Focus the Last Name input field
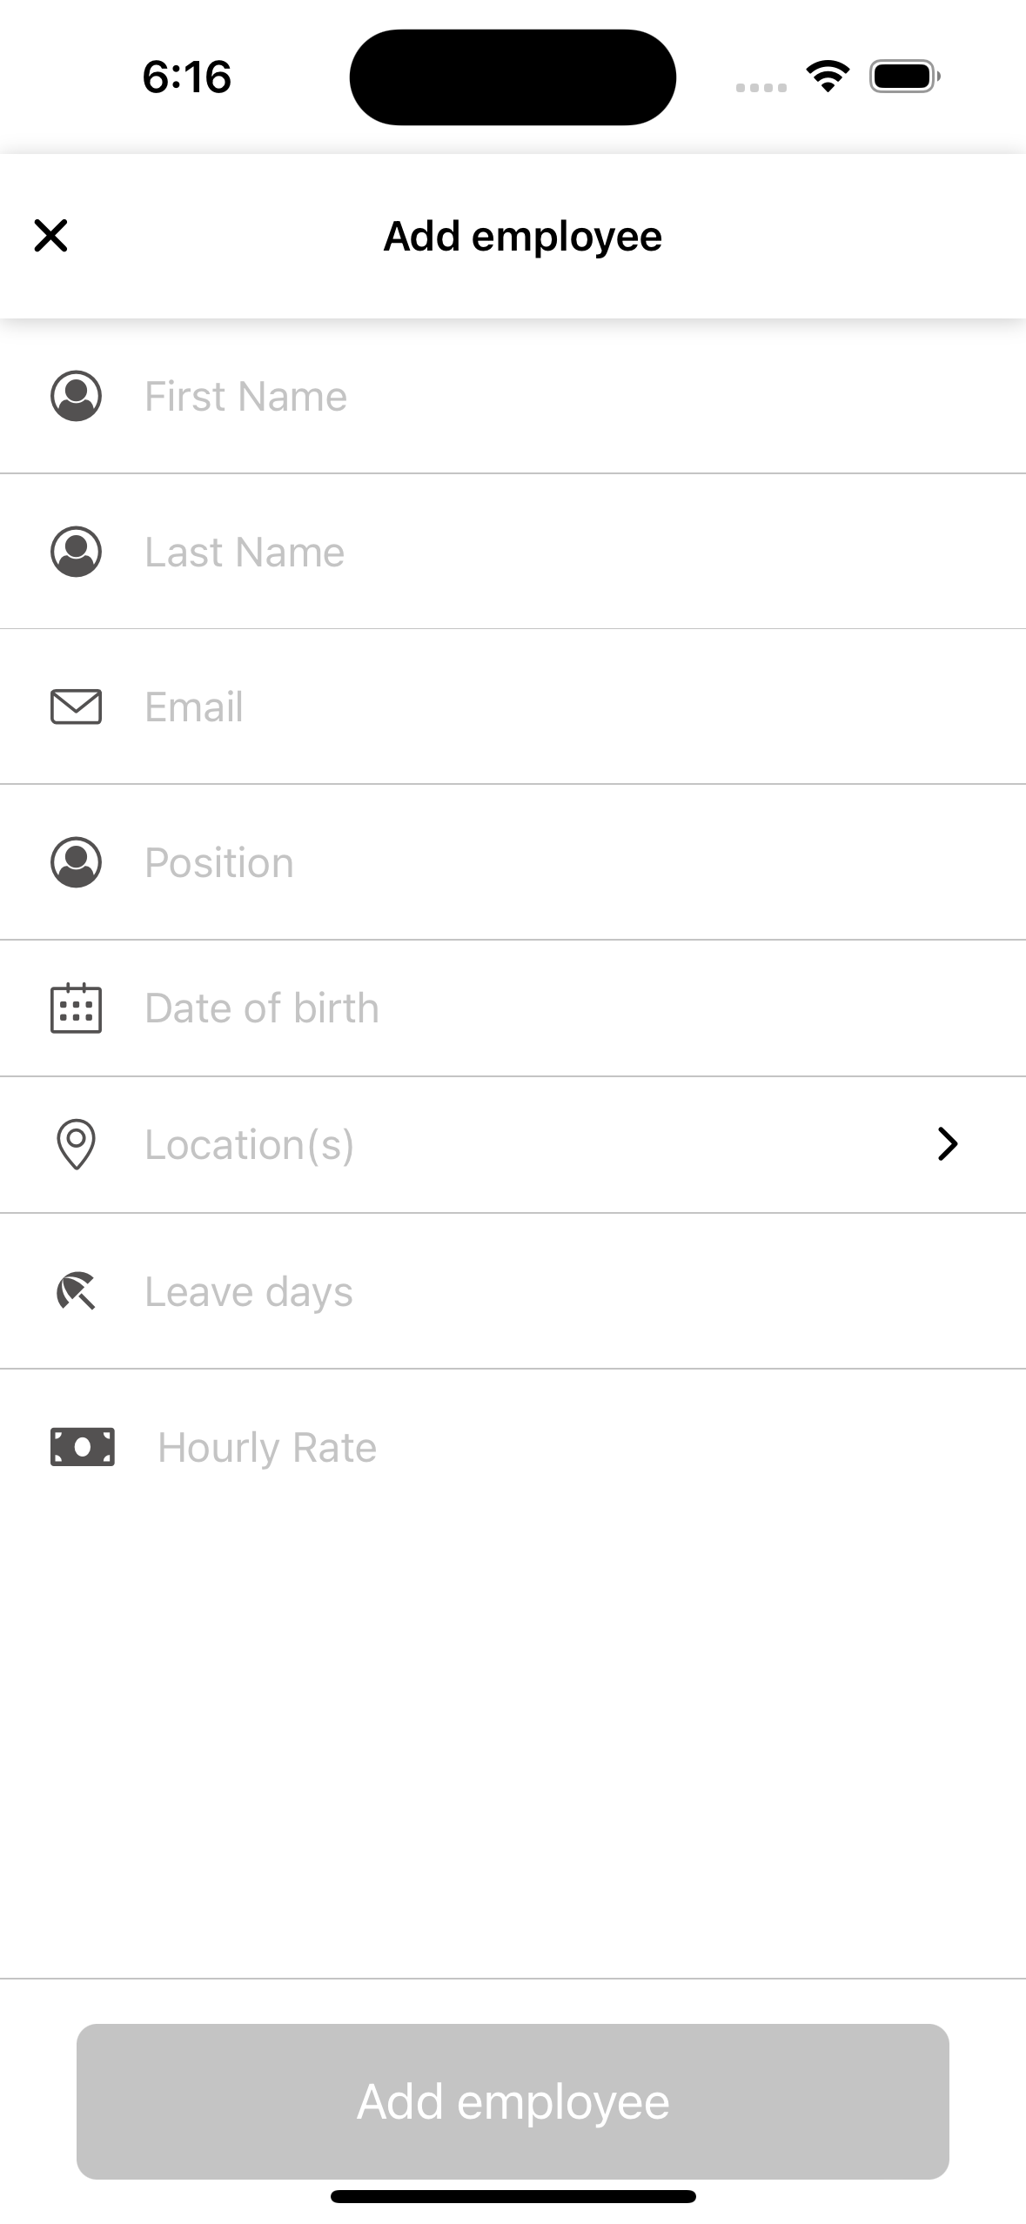The height and width of the screenshot is (2224, 1026). point(522,552)
